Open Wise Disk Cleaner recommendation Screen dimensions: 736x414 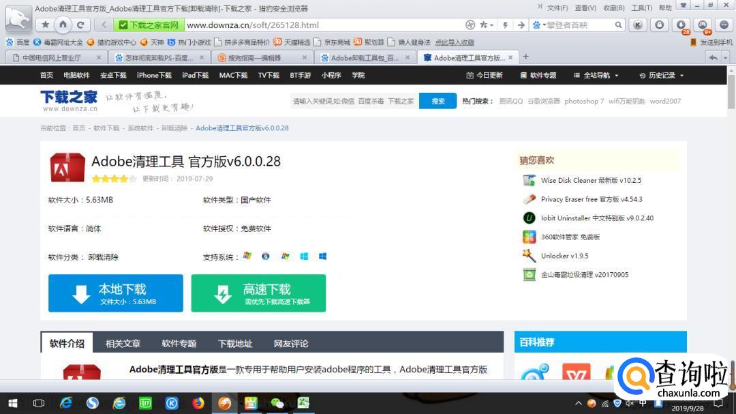click(x=591, y=181)
